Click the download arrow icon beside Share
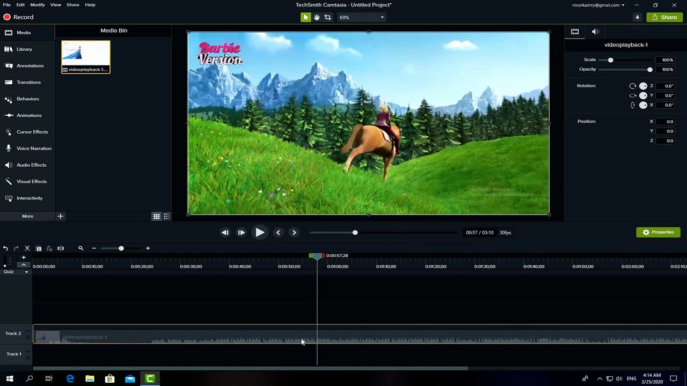Image resolution: width=687 pixels, height=386 pixels. (x=637, y=17)
